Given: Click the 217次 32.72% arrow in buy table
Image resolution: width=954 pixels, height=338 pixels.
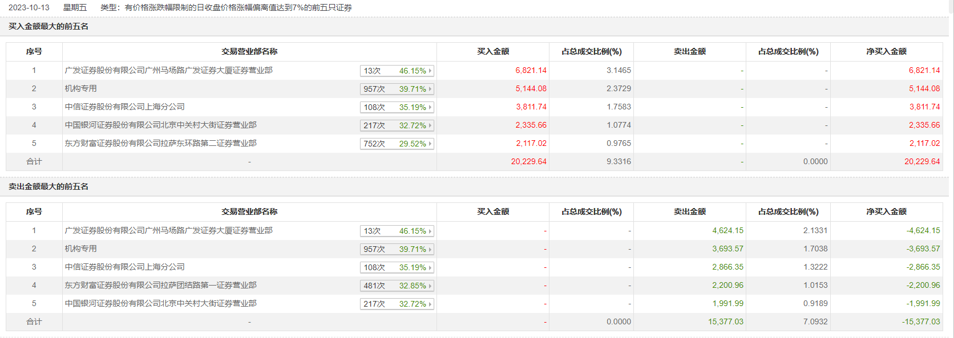Looking at the screenshot, I should tap(430, 125).
